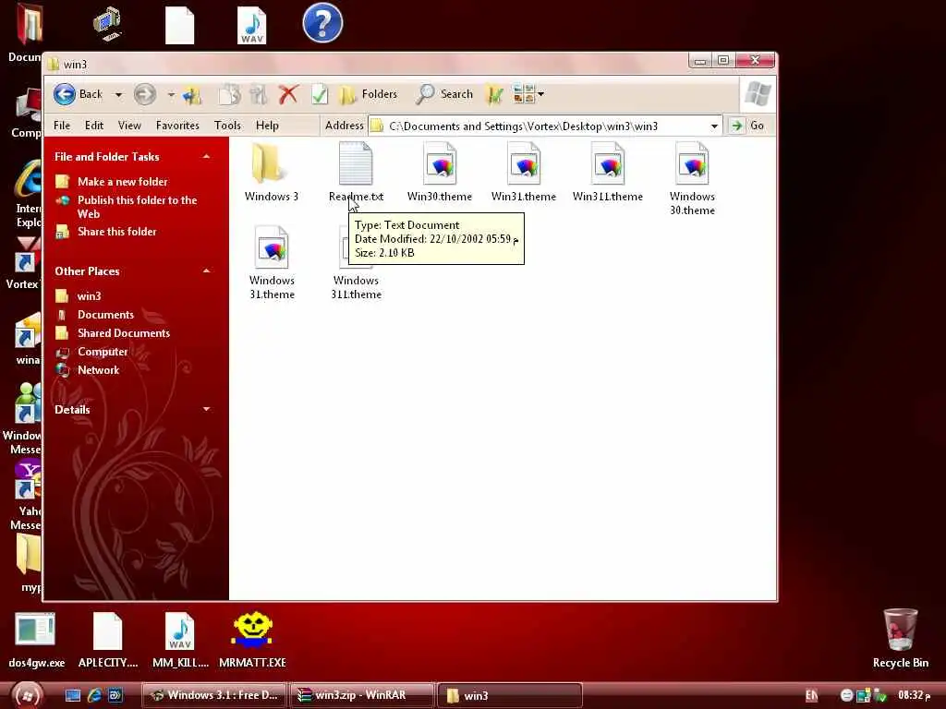
Task: Open the Favorites menu
Action: [x=177, y=126]
